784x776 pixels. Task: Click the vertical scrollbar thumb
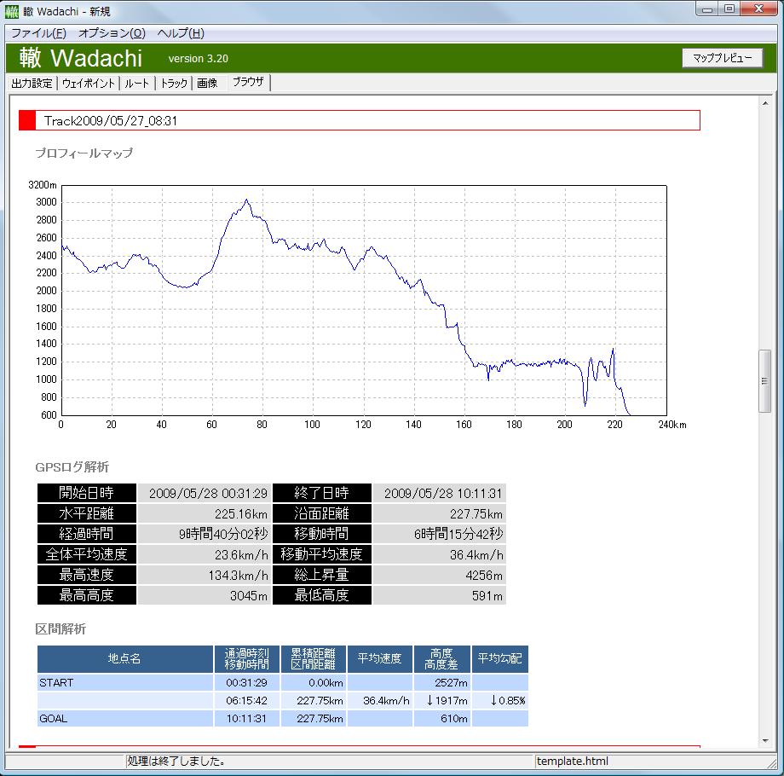point(764,381)
